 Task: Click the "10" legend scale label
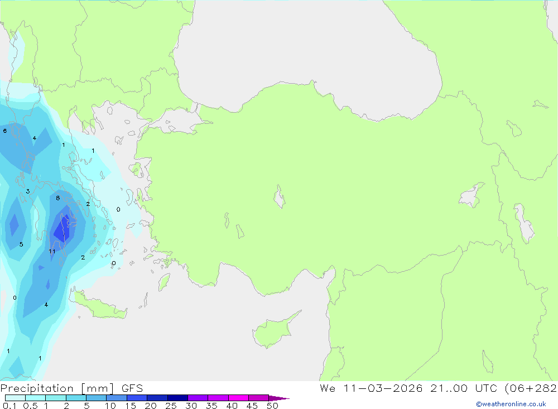point(110,406)
